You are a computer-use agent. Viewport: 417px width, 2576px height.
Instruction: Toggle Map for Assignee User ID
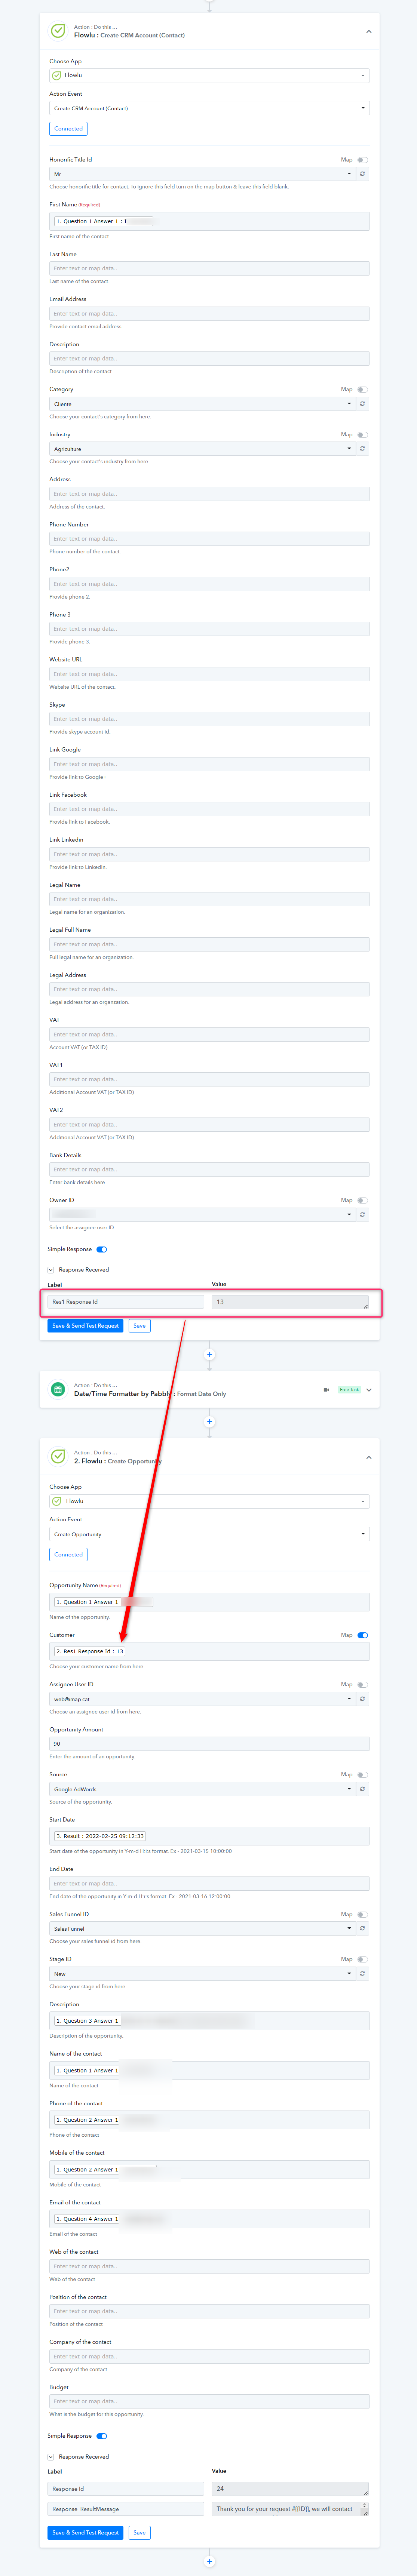362,1685
